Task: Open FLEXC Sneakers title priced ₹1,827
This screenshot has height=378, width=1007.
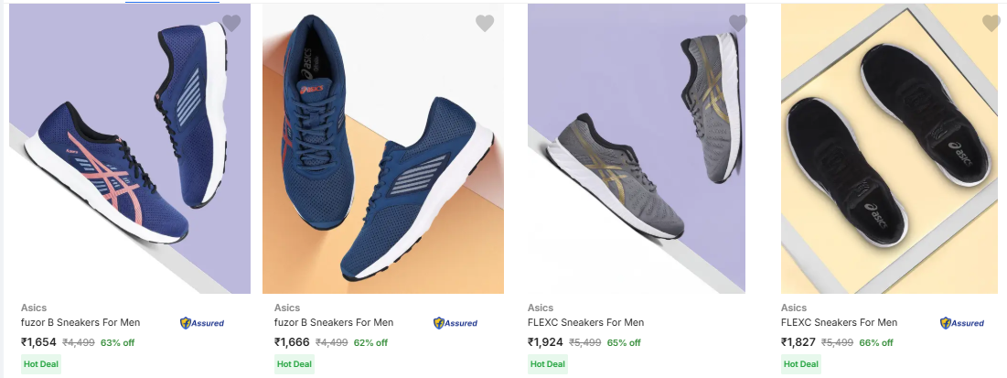Action: (x=839, y=322)
